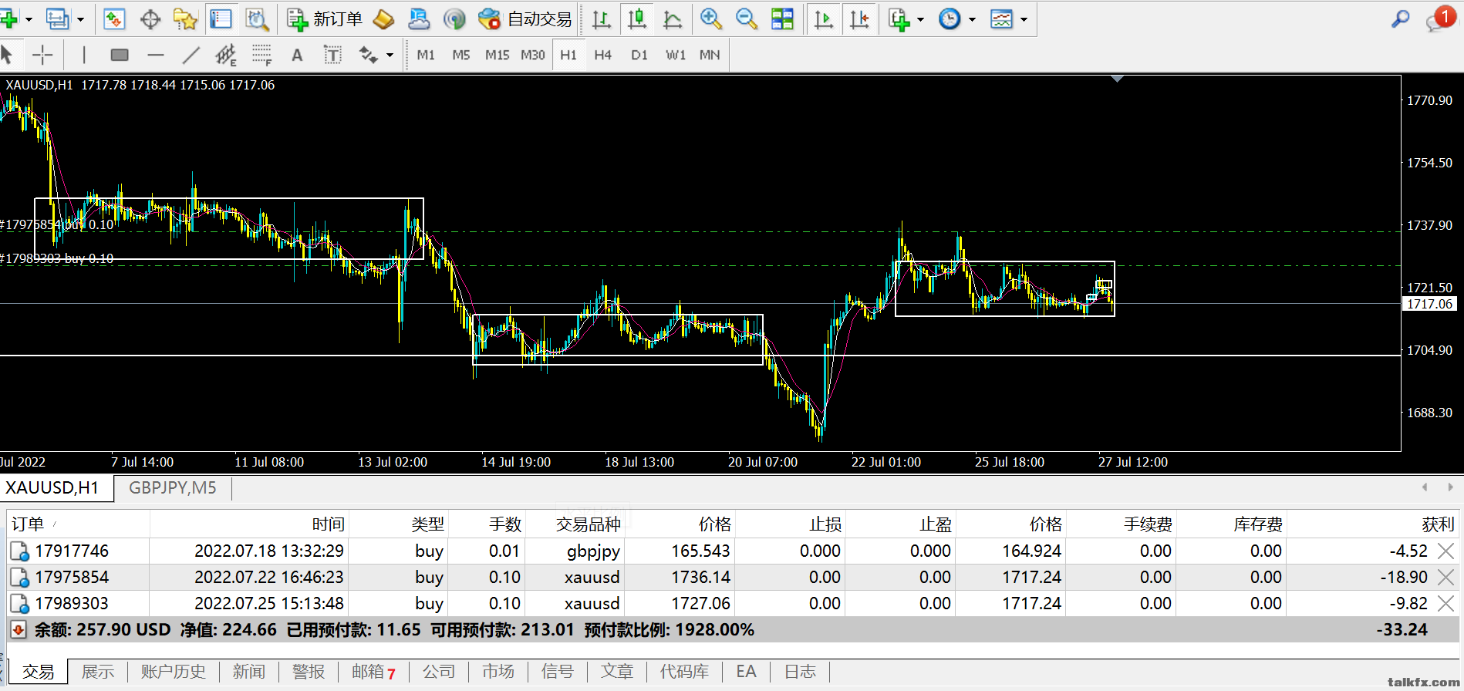This screenshot has height=691, width=1464.
Task: Tile the chart windows
Action: point(782,19)
